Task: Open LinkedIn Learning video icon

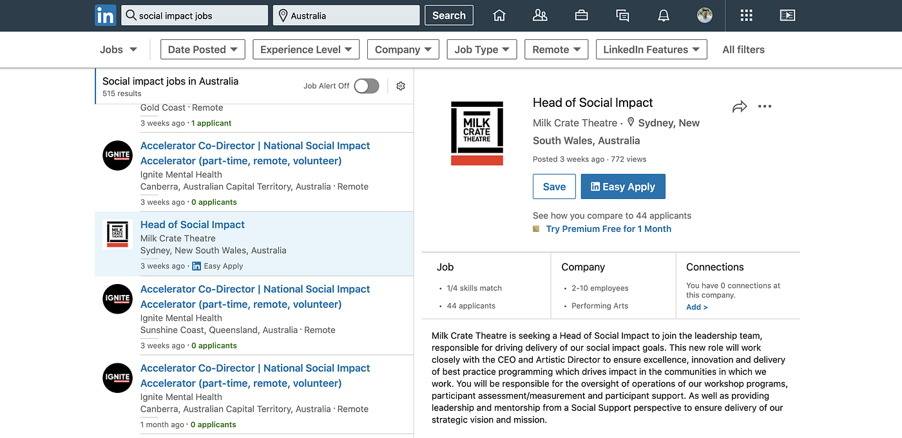Action: (x=787, y=15)
